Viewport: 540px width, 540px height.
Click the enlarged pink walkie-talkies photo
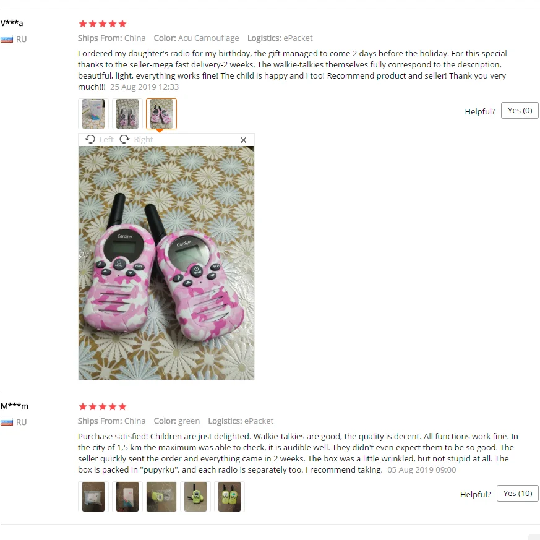click(x=166, y=263)
